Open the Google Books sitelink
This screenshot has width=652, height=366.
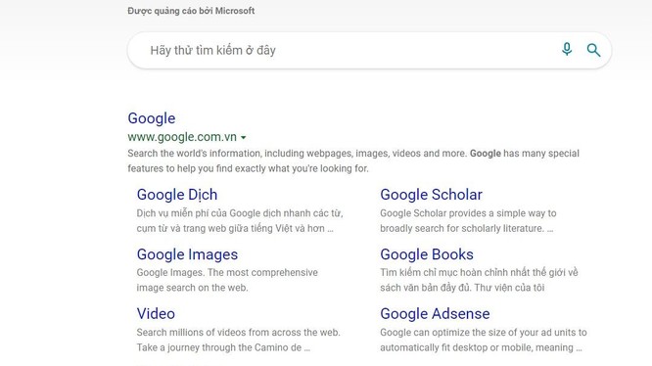coord(427,254)
